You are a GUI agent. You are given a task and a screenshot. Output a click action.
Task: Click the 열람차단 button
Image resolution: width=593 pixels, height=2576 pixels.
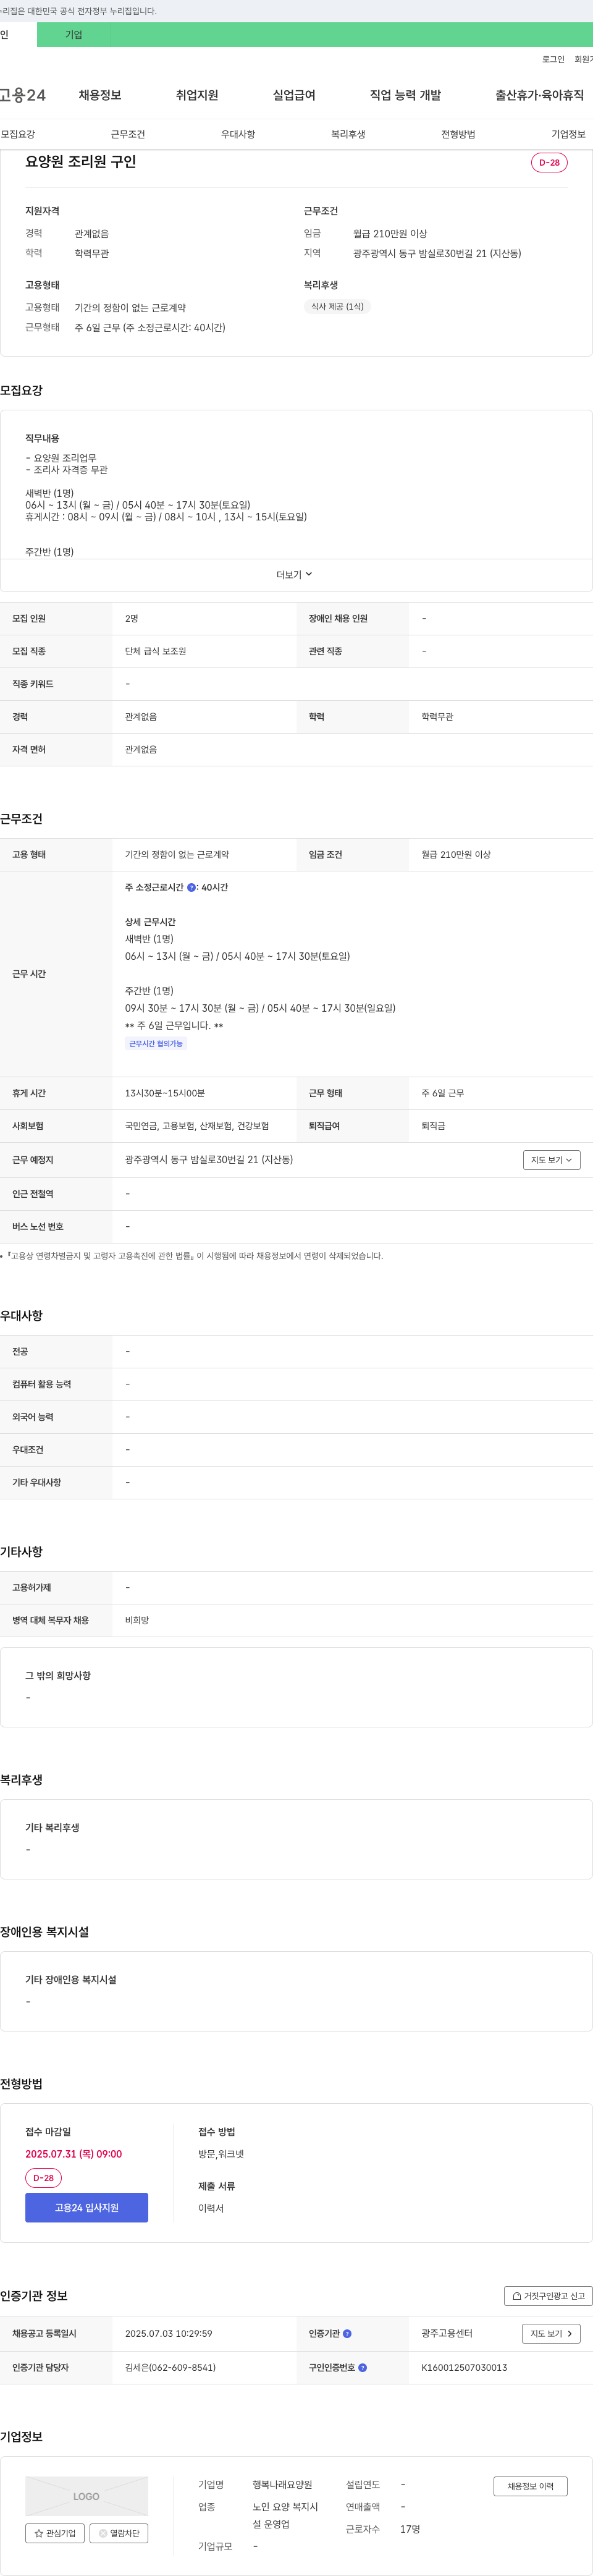click(119, 2533)
